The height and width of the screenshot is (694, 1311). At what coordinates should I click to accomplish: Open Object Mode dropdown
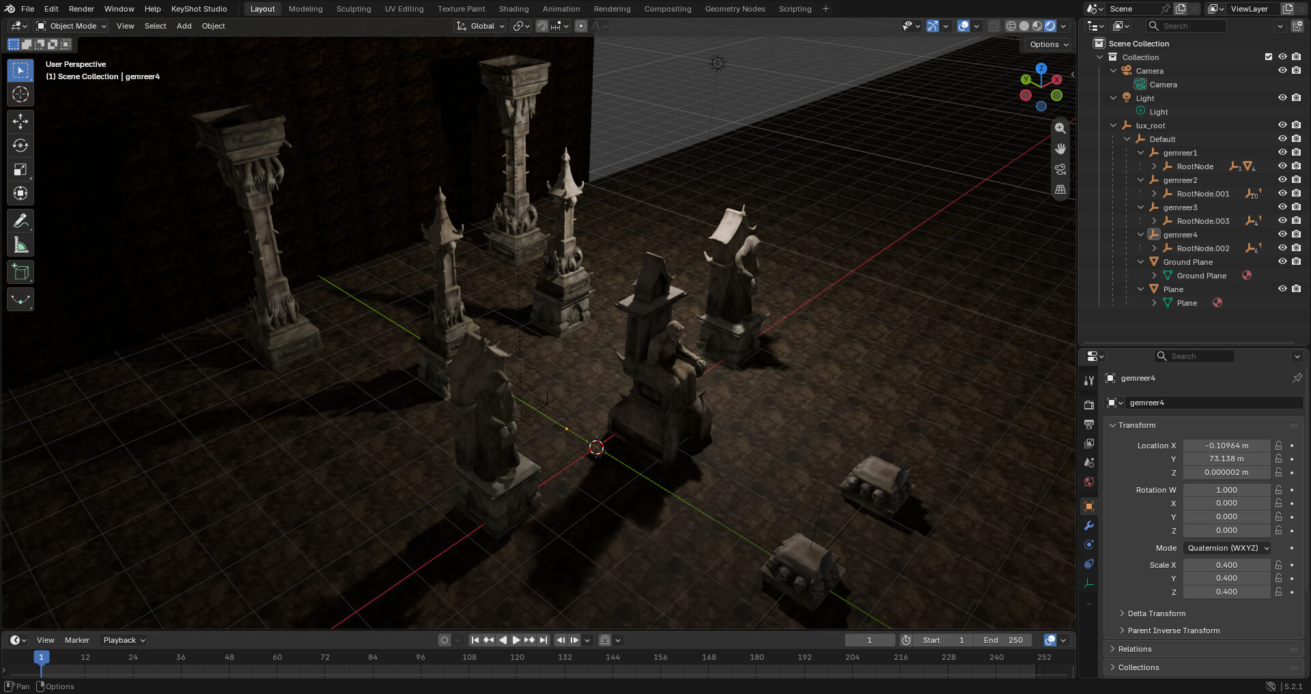point(72,26)
